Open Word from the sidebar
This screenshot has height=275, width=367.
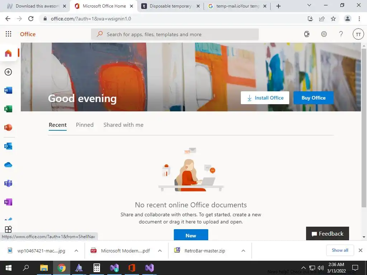click(8, 90)
